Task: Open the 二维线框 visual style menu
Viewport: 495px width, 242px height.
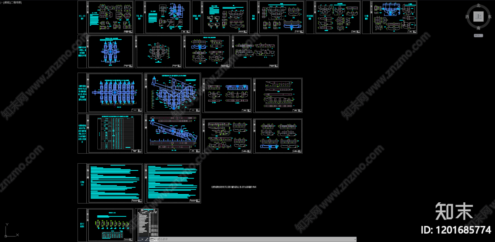Action: pos(16,2)
